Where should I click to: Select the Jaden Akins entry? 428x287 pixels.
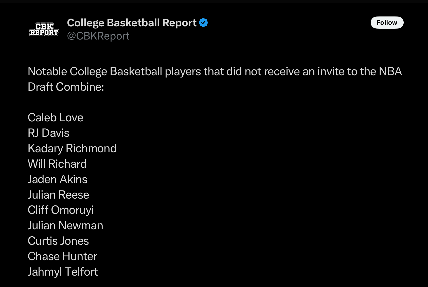click(58, 179)
